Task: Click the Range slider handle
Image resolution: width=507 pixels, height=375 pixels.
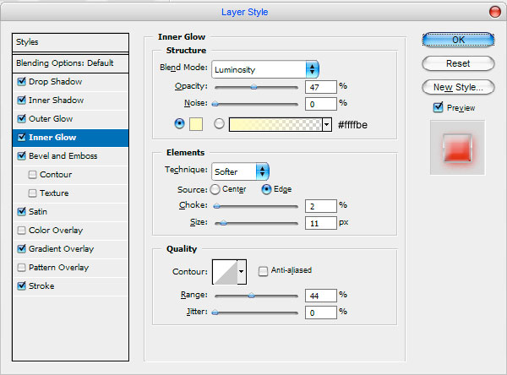Action: click(251, 295)
